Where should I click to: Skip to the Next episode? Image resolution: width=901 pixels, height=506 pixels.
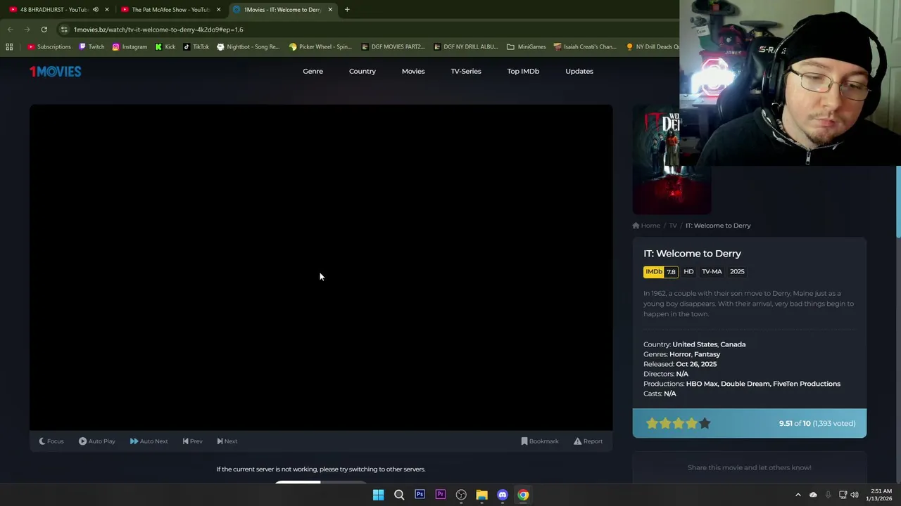(x=227, y=441)
